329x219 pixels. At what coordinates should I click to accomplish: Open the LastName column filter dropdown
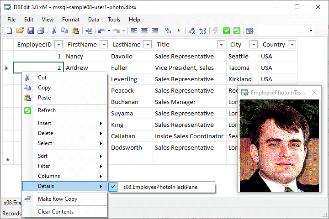147,45
